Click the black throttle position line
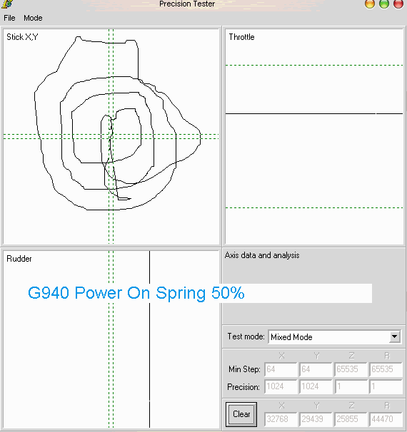 314,113
